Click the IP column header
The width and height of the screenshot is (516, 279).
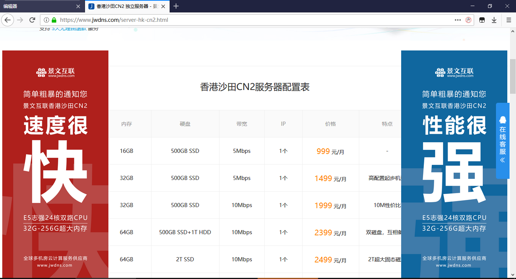click(x=283, y=124)
